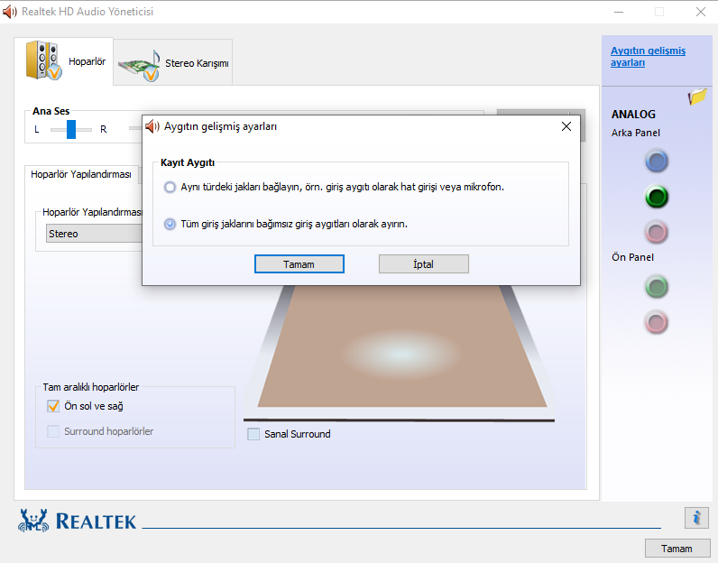Click the main window Tamam button
The height and width of the screenshot is (563, 718).
coord(677,549)
